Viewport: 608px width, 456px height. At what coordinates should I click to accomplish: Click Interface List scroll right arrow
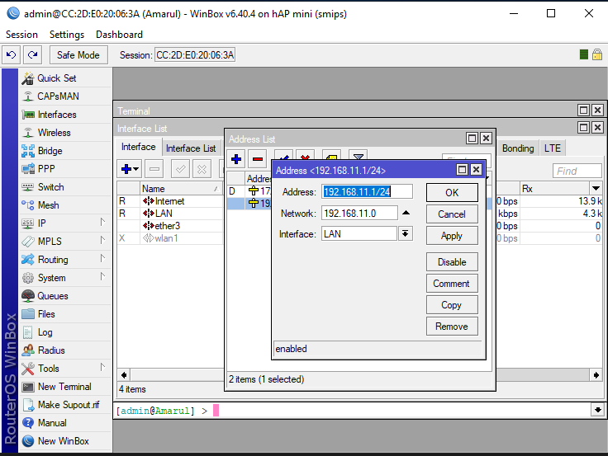coord(596,375)
